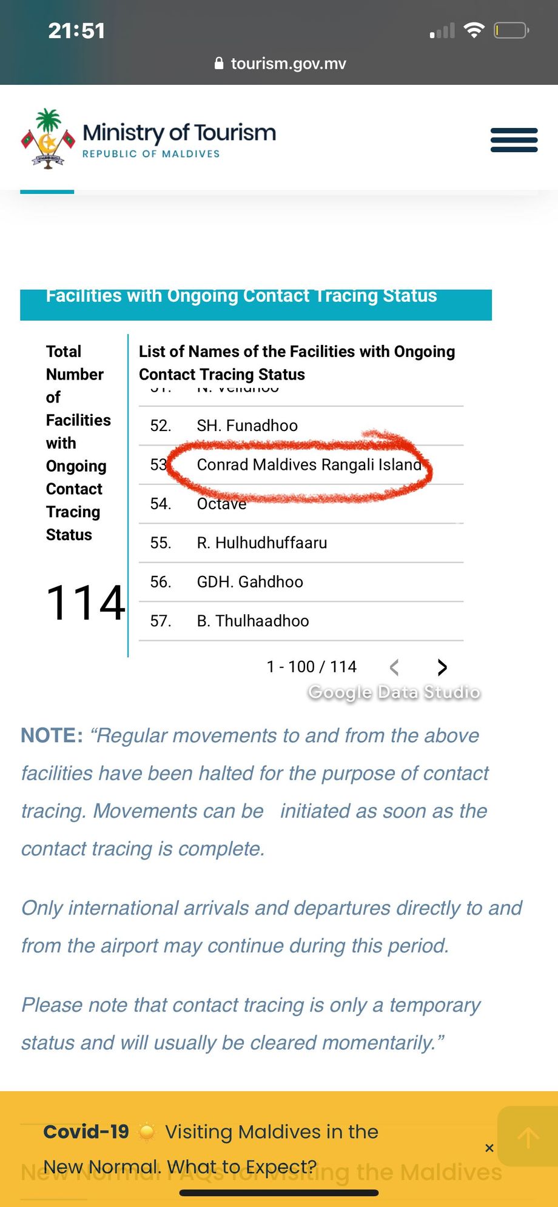Select the Conrad Maldives Rangali Island row
This screenshot has height=1207, width=558.
pos(301,465)
